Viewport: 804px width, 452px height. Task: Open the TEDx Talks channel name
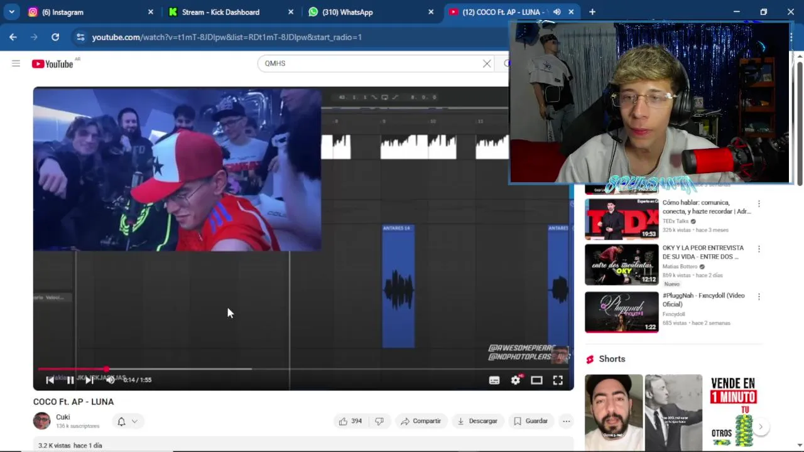coord(676,222)
